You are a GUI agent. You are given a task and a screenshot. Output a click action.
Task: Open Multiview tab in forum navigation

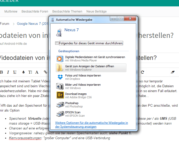[x=11, y=12]
